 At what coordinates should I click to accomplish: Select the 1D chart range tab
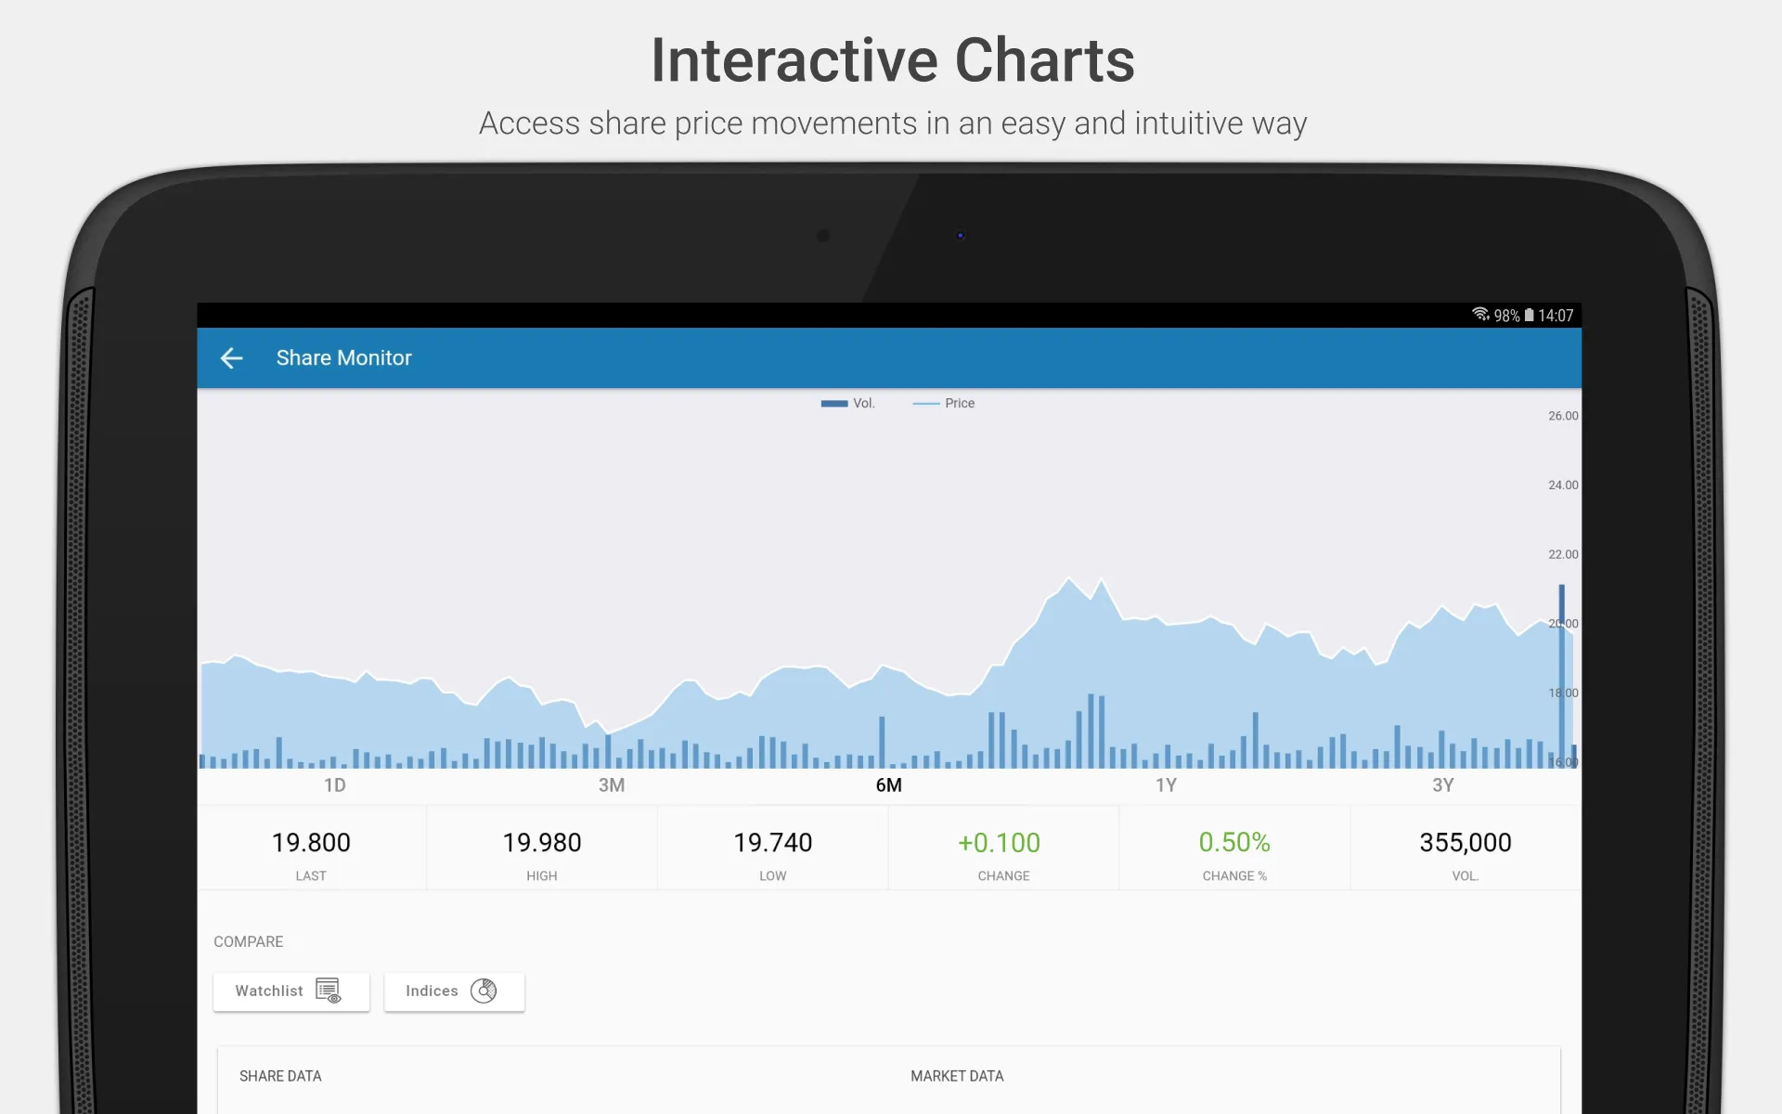(335, 785)
